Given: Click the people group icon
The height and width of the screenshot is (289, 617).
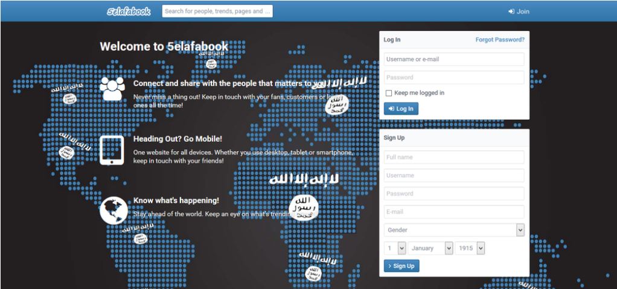Looking at the screenshot, I should (112, 89).
